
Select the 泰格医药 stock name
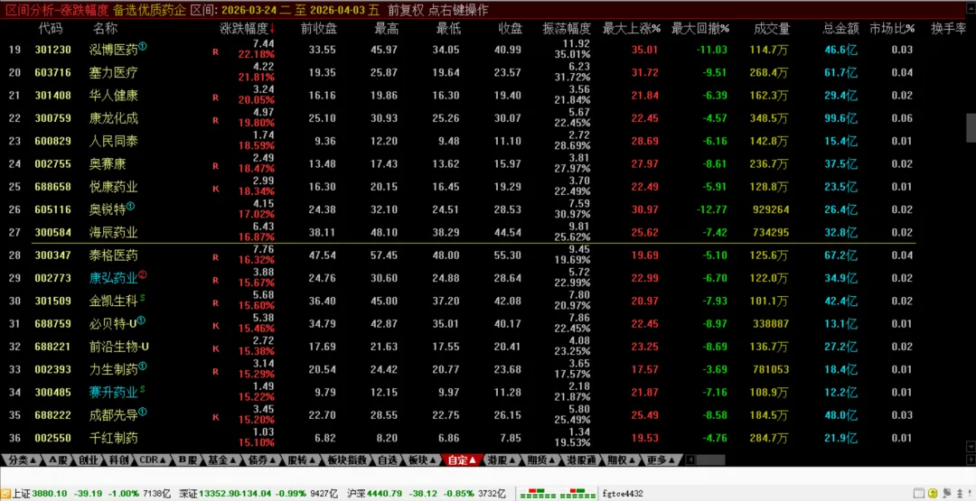click(113, 255)
